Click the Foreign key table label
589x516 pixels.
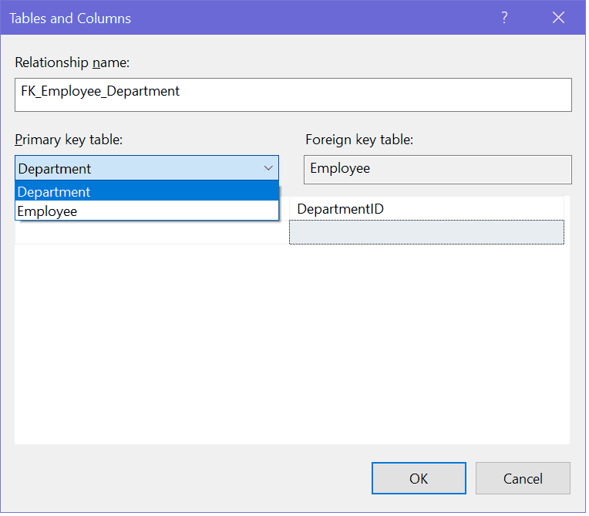pos(359,140)
